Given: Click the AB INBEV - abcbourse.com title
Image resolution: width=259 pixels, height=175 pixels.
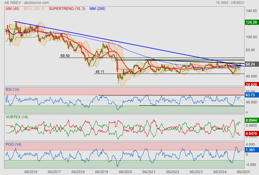Looking at the screenshot, I should [x=27, y=3].
